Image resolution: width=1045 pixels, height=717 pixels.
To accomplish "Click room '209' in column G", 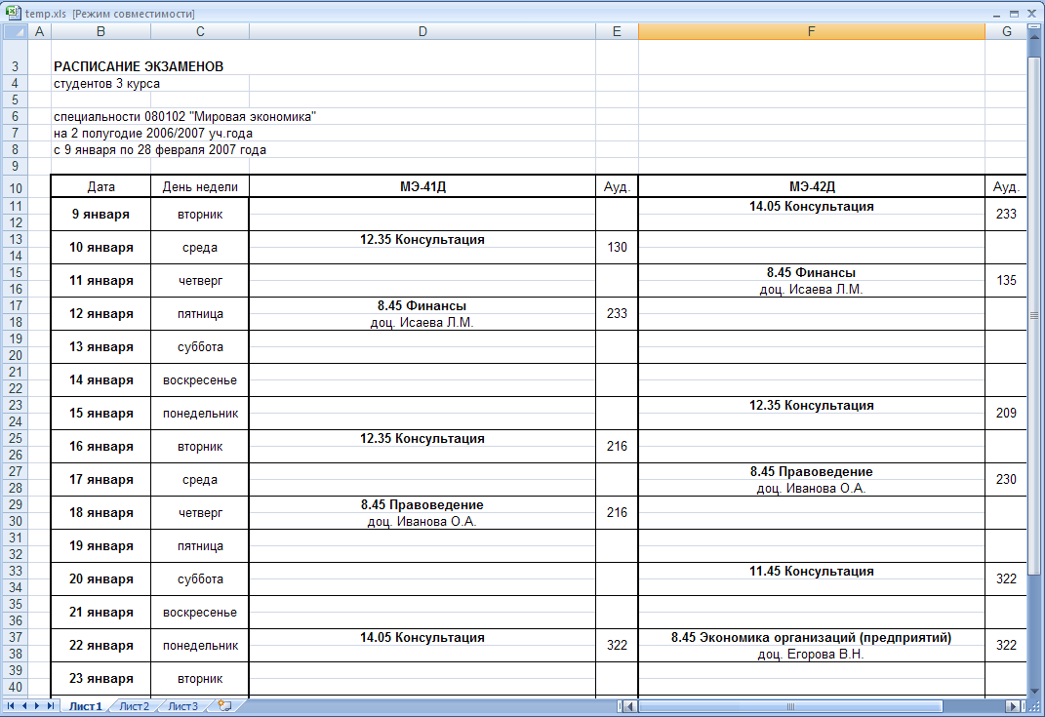I will [1006, 414].
